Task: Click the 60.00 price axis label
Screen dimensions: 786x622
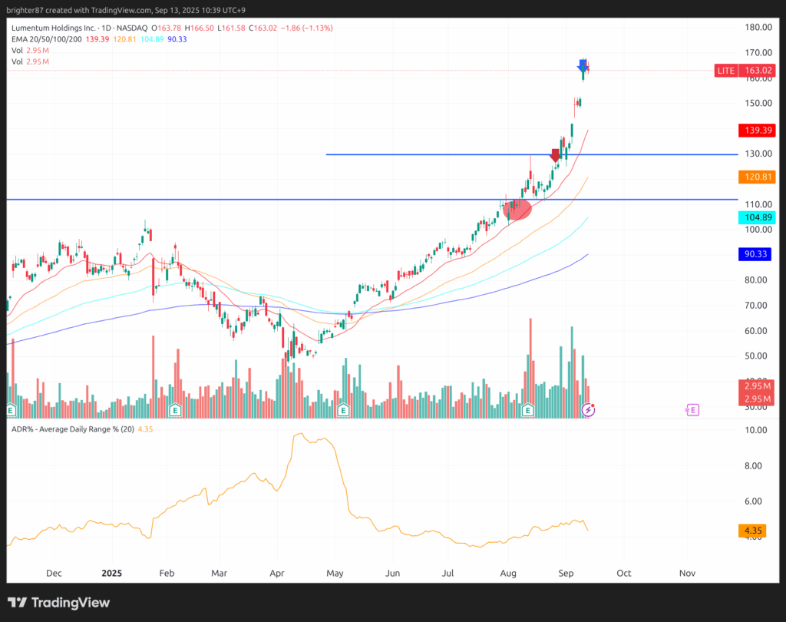Action: pos(756,330)
